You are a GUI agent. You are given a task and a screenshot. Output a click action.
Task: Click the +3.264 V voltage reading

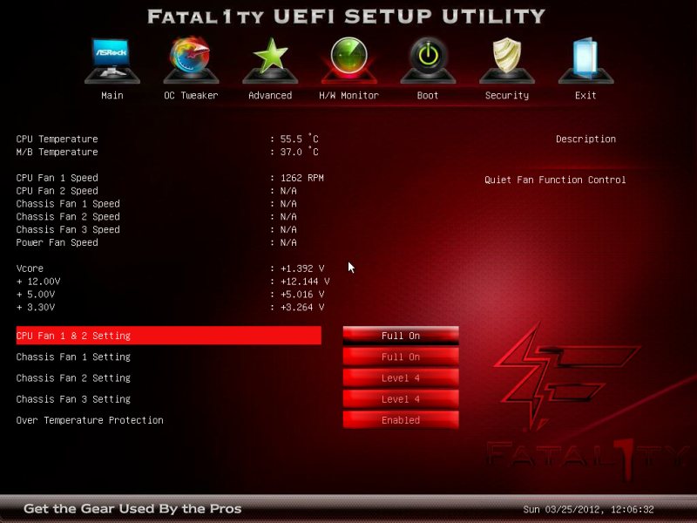click(302, 308)
